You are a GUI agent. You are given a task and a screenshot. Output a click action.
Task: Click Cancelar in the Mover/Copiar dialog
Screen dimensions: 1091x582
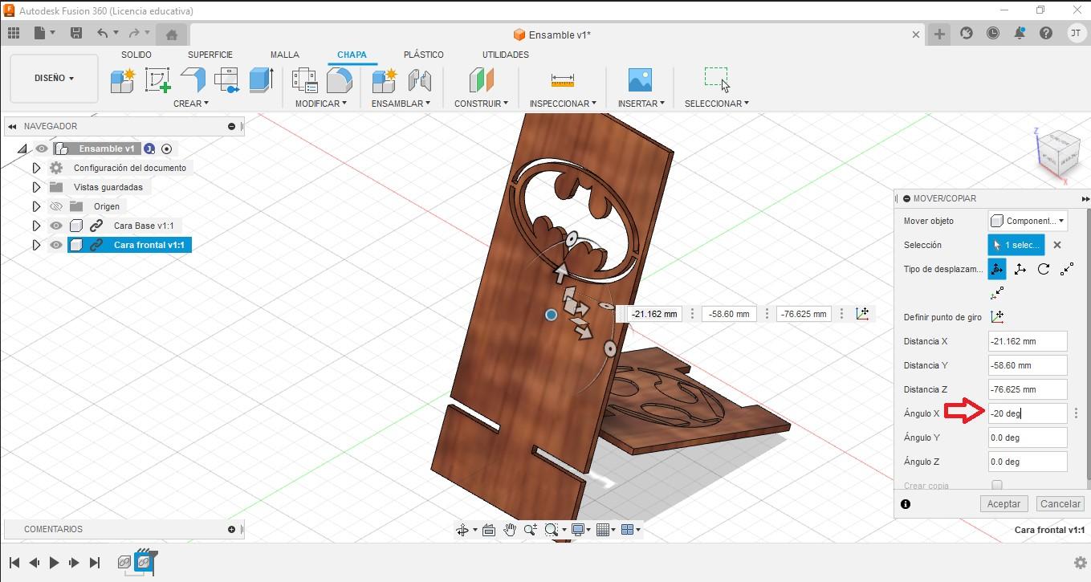click(1060, 503)
